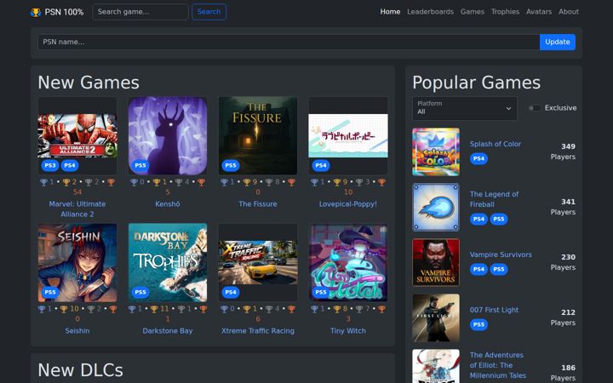The width and height of the screenshot is (613, 383).
Task: Click the Seishin cover image
Action: pyautogui.click(x=77, y=263)
